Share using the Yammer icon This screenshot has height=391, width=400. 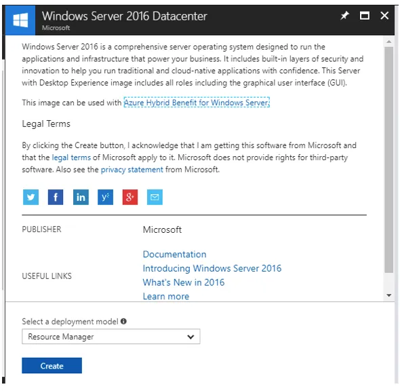[105, 197]
